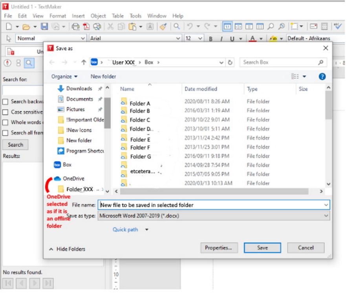Refresh the Save as folder view
Viewport: 355px width, 300px height.
coord(230,62)
